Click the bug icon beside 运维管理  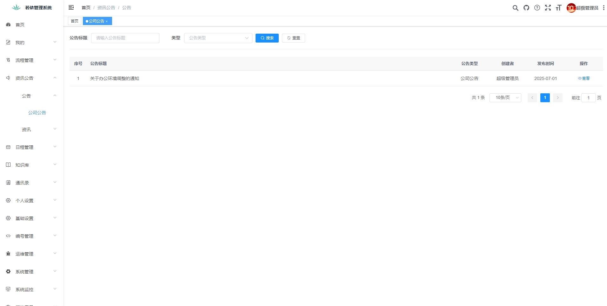pyautogui.click(x=8, y=254)
